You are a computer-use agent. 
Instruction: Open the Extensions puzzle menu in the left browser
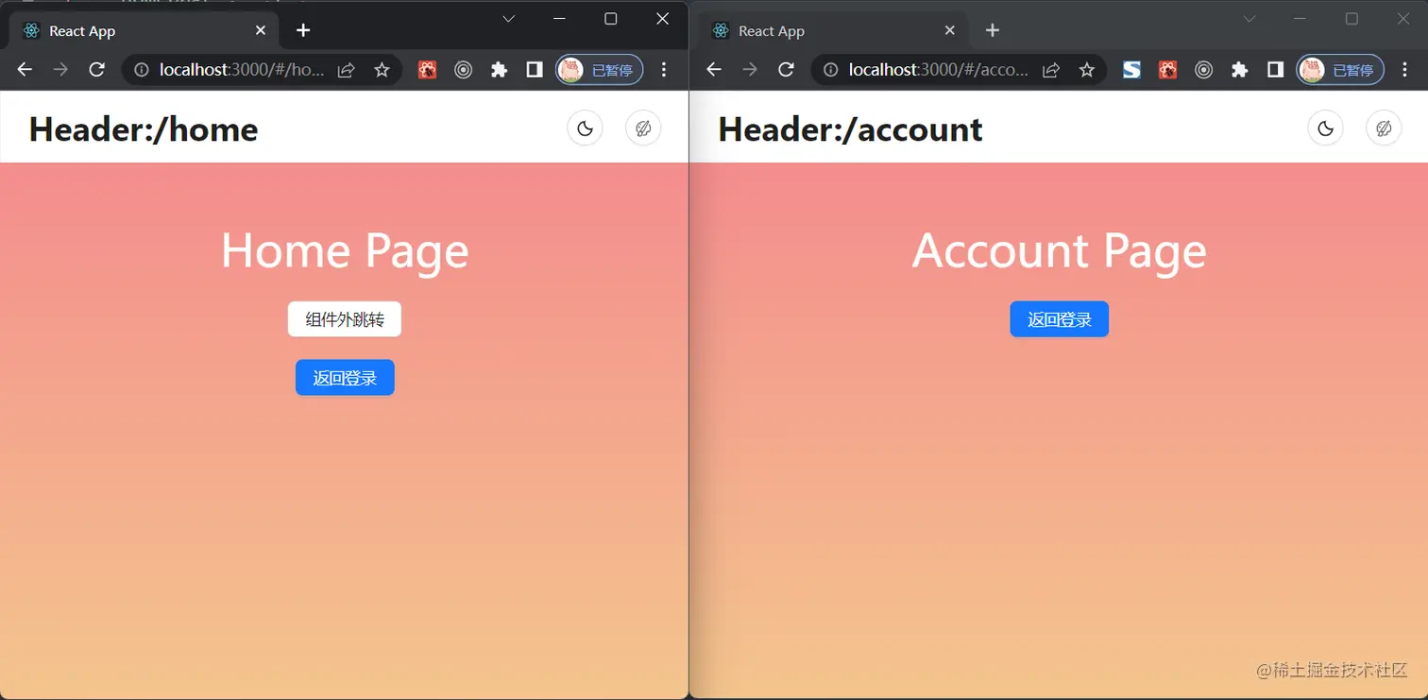pos(499,70)
